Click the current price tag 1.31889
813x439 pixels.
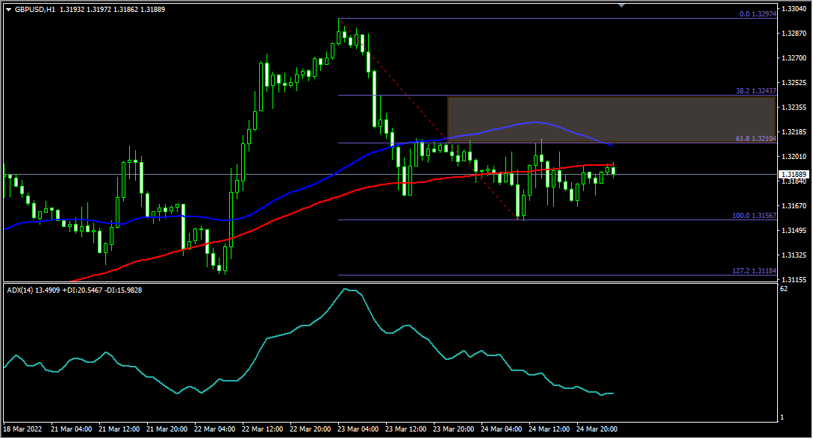click(794, 175)
